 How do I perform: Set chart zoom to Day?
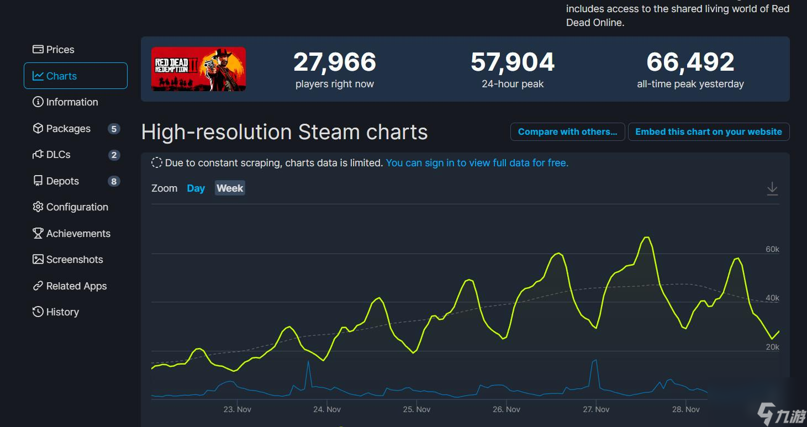(196, 188)
